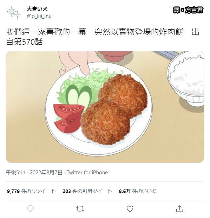Click the fried croquettes on the plate
Viewport: 210px width, 218px height.
click(114, 109)
